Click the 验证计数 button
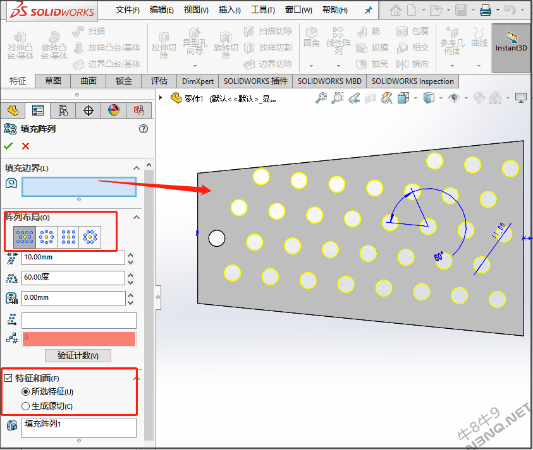This screenshot has width=533, height=450. (78, 355)
